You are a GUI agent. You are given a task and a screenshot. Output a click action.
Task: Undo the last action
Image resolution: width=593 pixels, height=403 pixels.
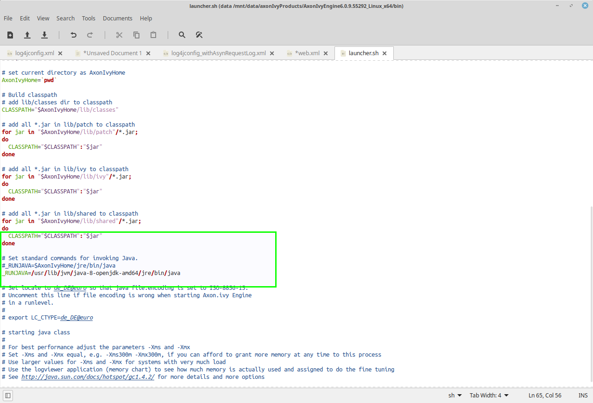[x=73, y=35]
